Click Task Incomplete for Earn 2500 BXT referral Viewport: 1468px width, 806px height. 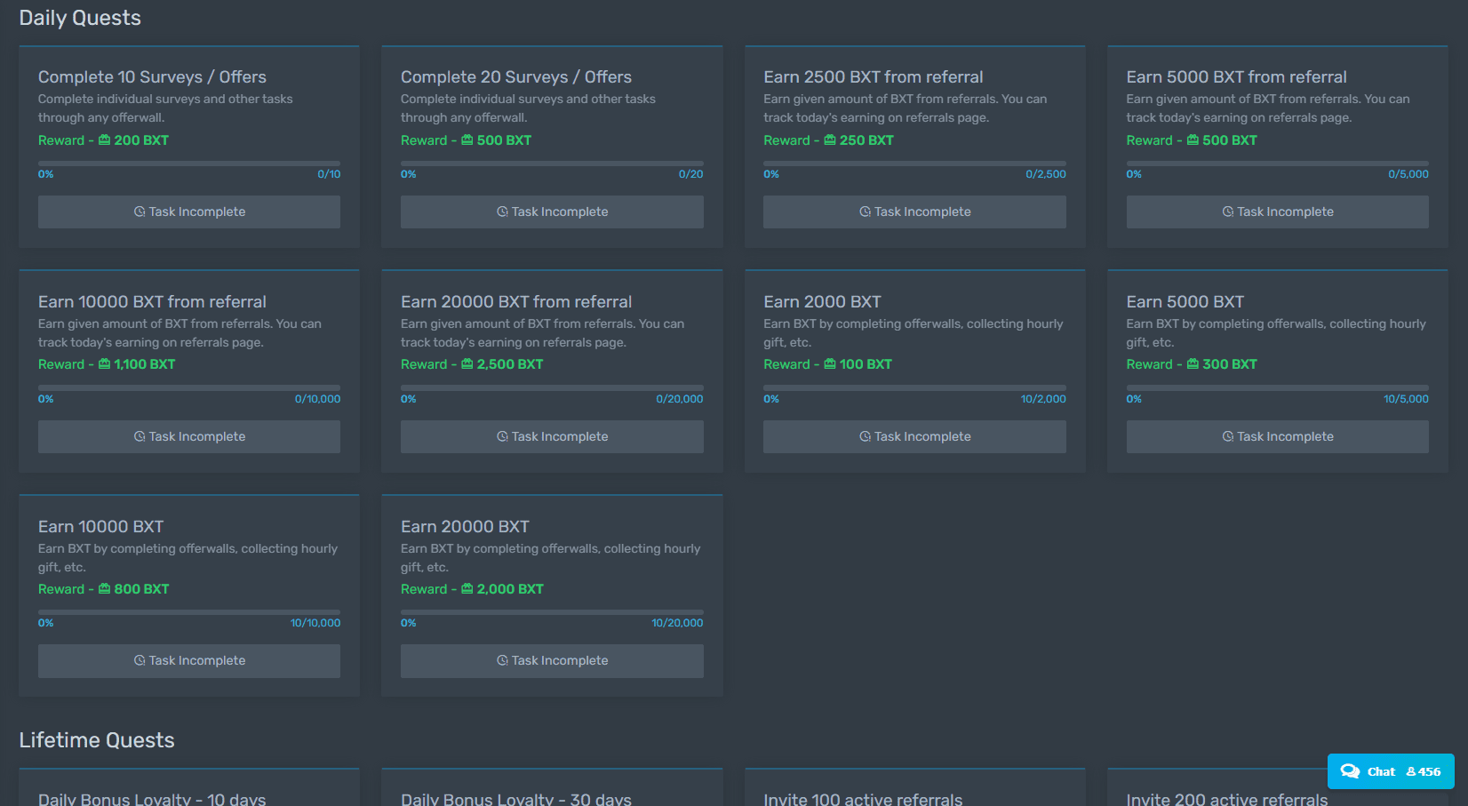point(914,211)
